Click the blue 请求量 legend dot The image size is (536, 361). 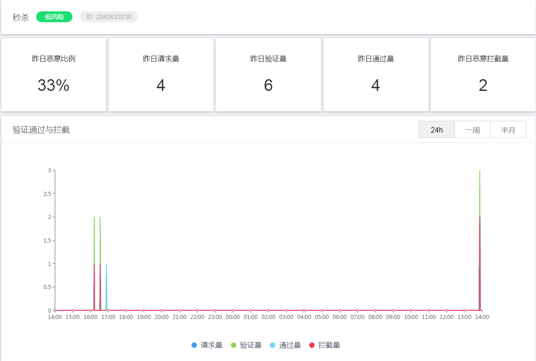(194, 345)
